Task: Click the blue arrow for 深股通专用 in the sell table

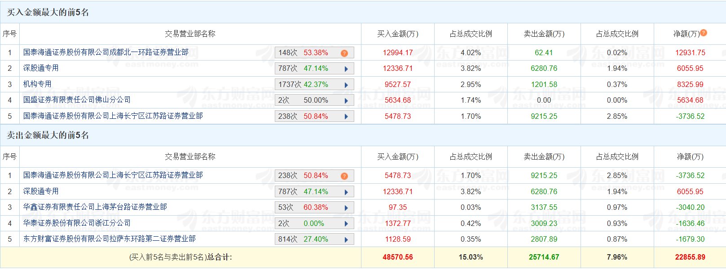Action: click(x=346, y=192)
